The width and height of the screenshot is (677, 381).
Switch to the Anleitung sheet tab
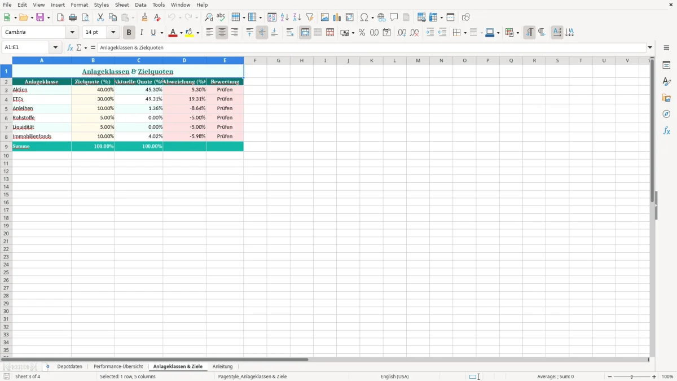(x=222, y=367)
